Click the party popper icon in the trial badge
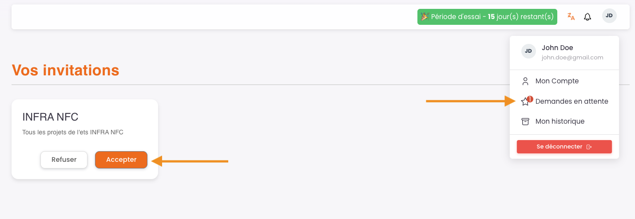 425,16
